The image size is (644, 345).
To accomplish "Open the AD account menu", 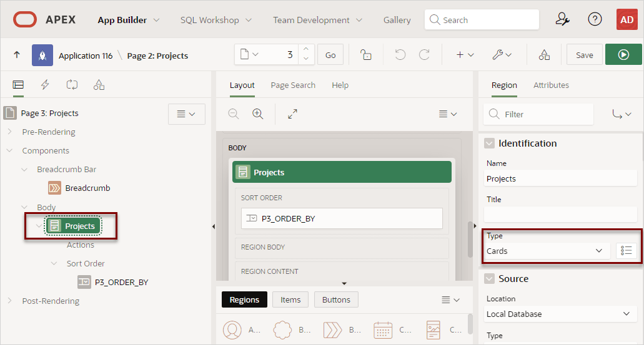I will click(x=627, y=19).
